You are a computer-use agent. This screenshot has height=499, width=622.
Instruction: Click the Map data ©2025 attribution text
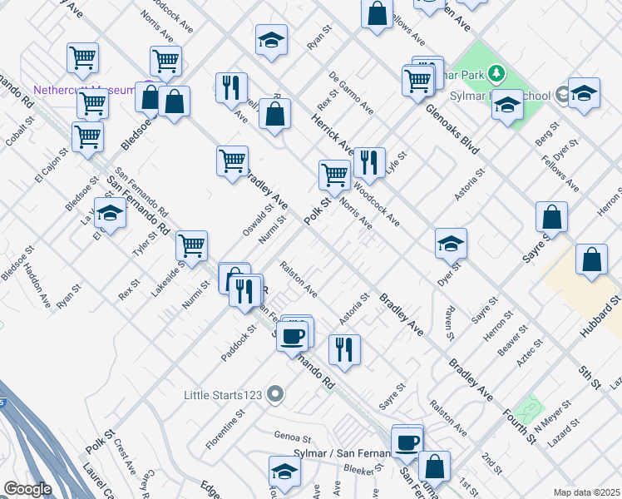587,492
